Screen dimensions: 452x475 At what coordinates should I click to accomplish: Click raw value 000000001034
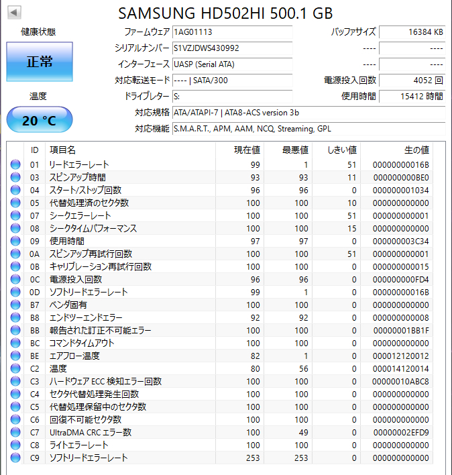401,191
